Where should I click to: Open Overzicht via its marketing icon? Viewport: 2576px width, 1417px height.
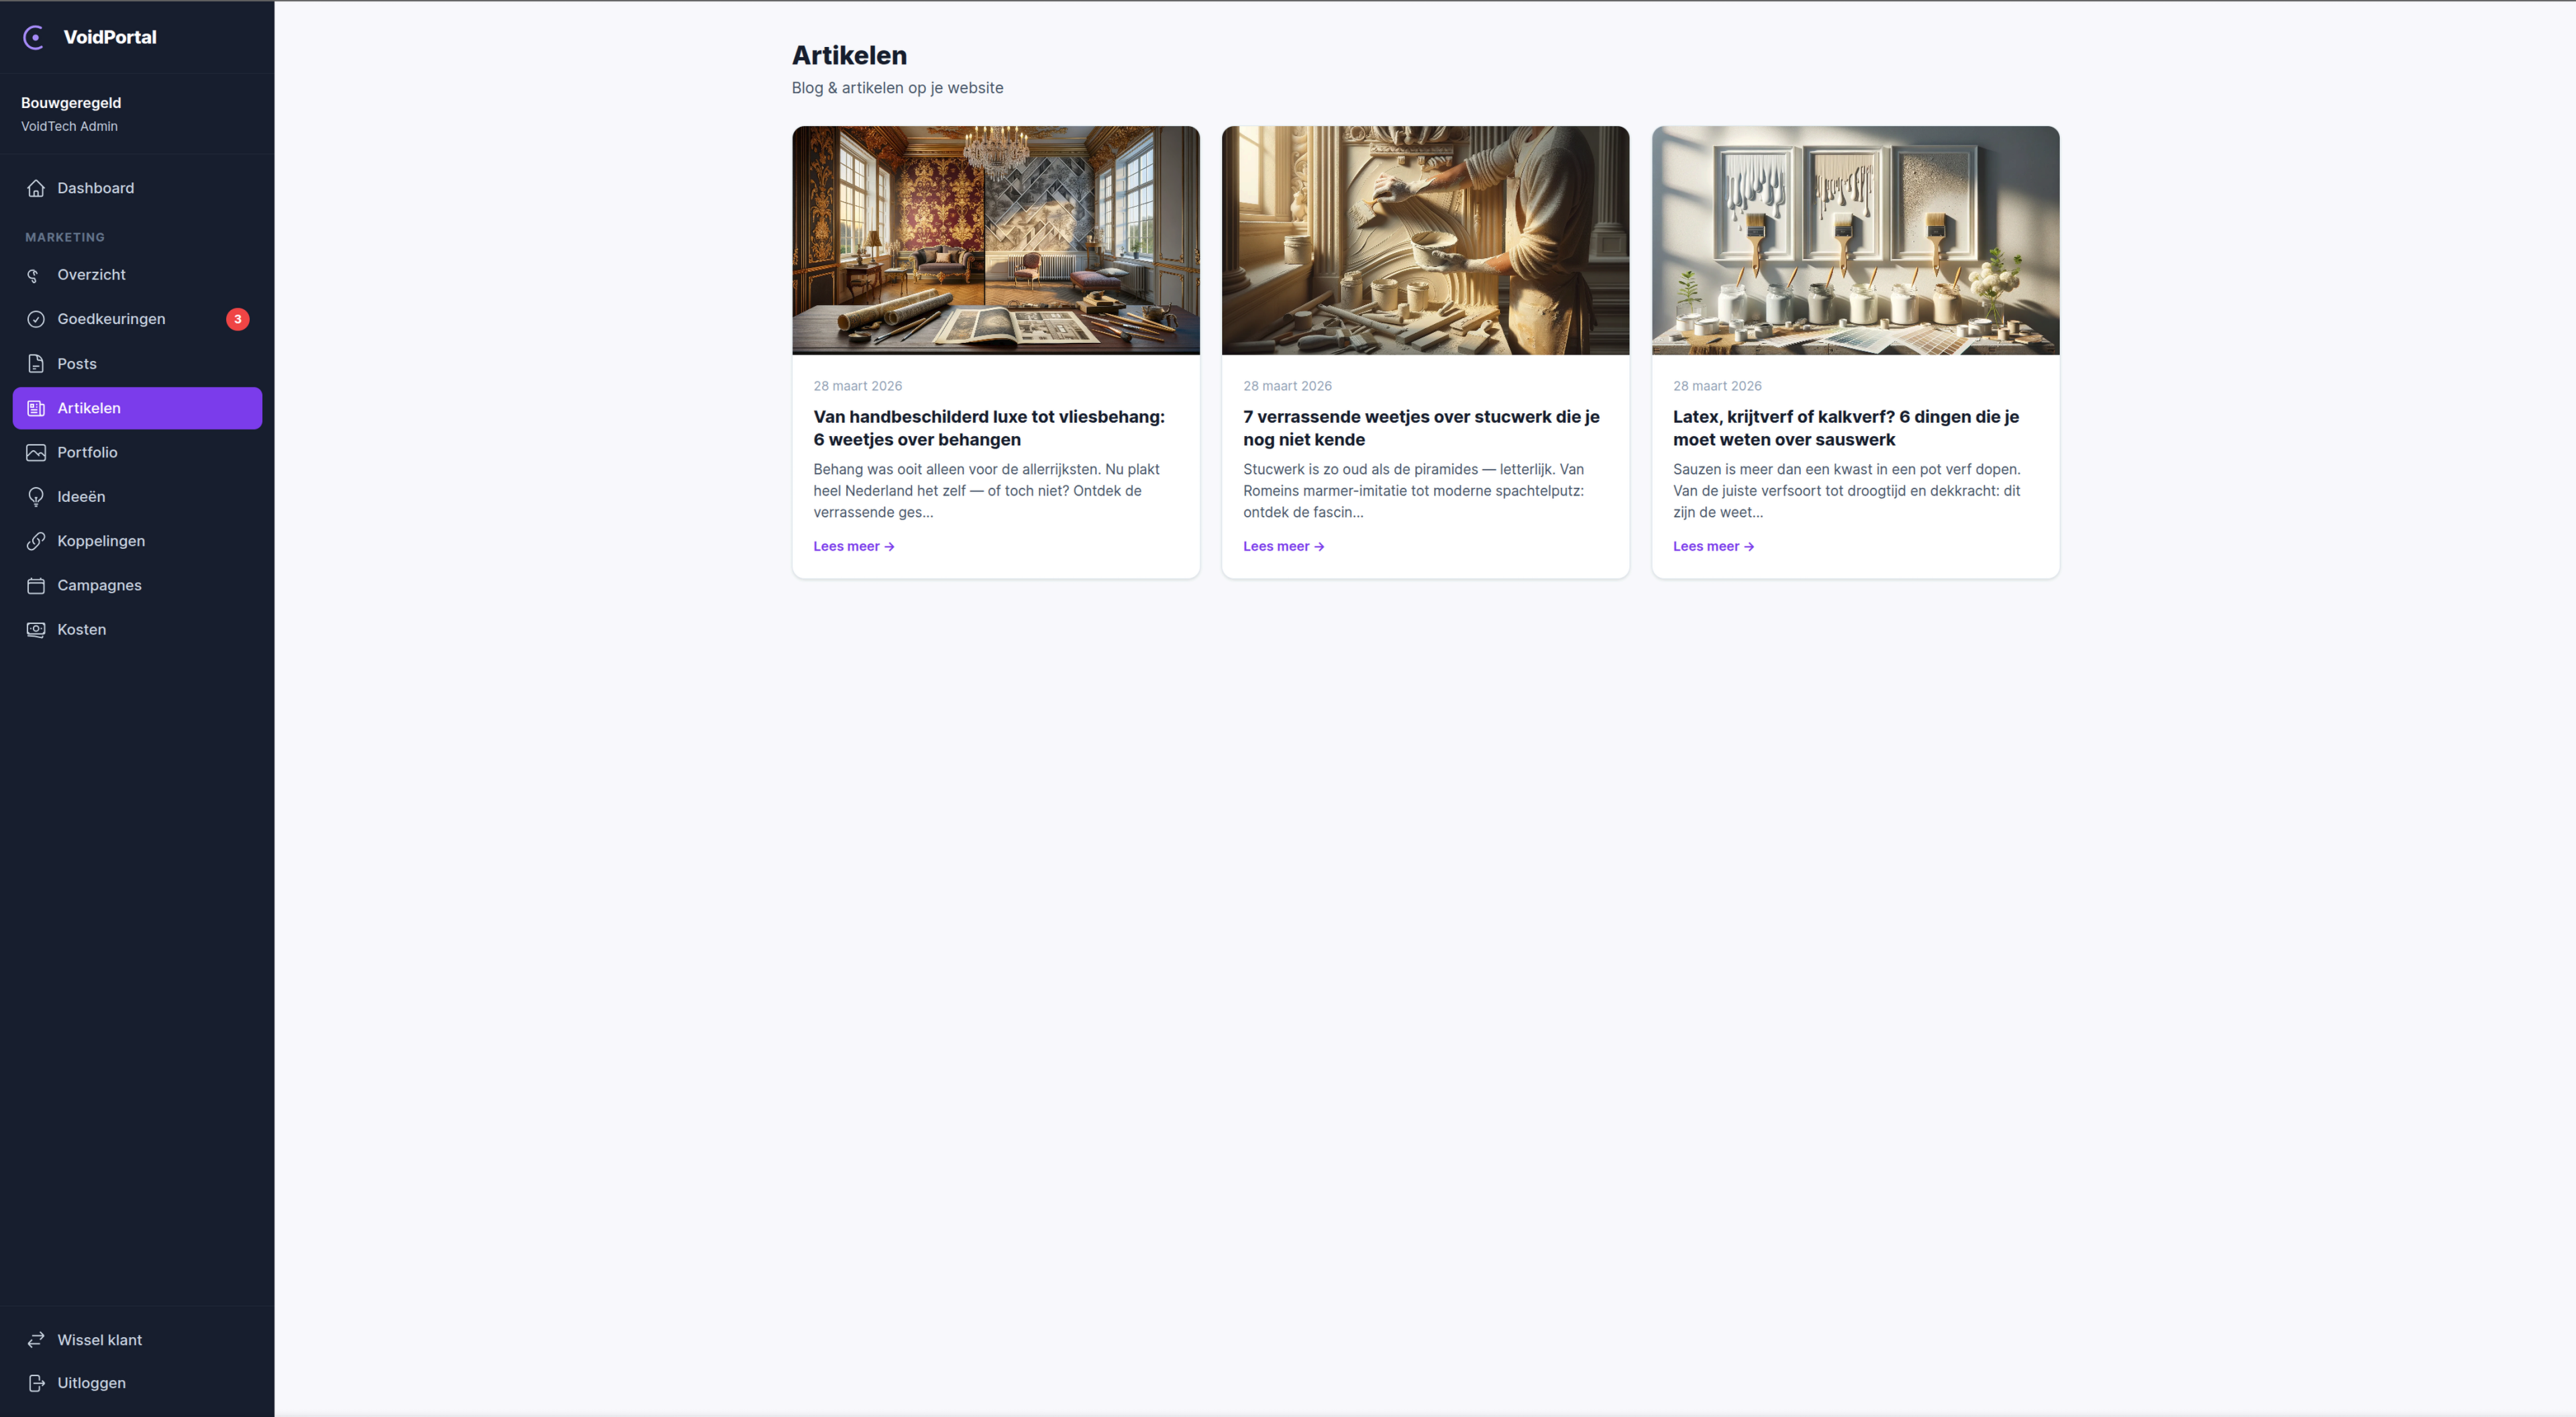click(35, 274)
